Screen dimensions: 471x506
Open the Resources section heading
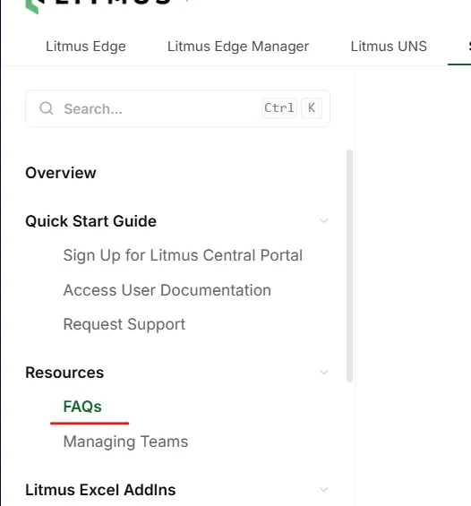point(64,373)
